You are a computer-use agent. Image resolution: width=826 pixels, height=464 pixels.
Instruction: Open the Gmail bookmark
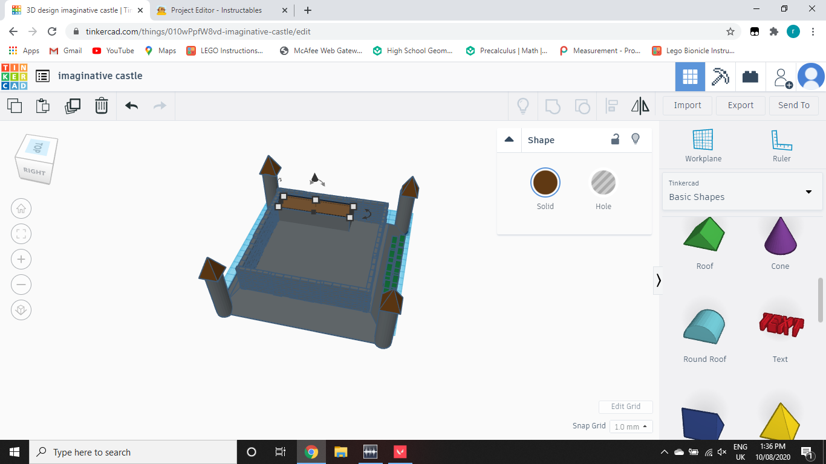click(x=65, y=51)
